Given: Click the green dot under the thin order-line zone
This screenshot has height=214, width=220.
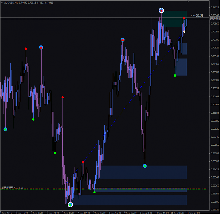Looking at the screenshot, I should pyautogui.click(x=94, y=192).
